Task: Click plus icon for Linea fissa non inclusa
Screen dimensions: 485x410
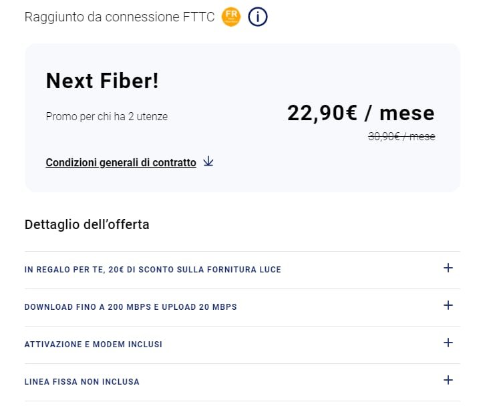Action: point(448,380)
